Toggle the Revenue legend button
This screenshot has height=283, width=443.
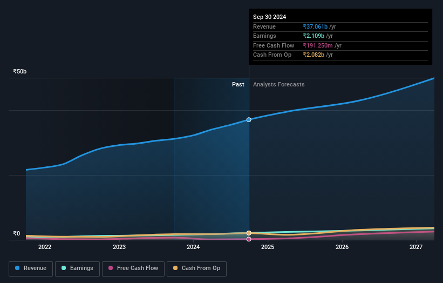pos(31,268)
